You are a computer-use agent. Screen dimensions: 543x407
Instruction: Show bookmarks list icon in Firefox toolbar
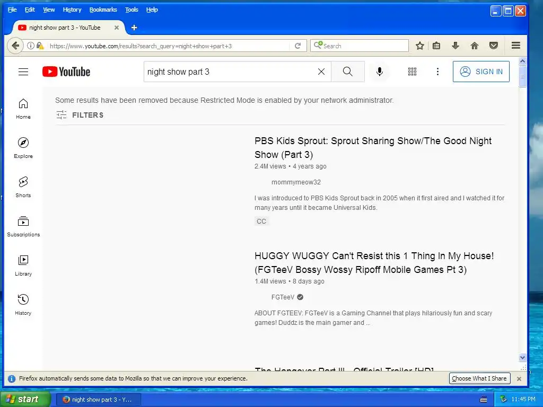point(436,46)
